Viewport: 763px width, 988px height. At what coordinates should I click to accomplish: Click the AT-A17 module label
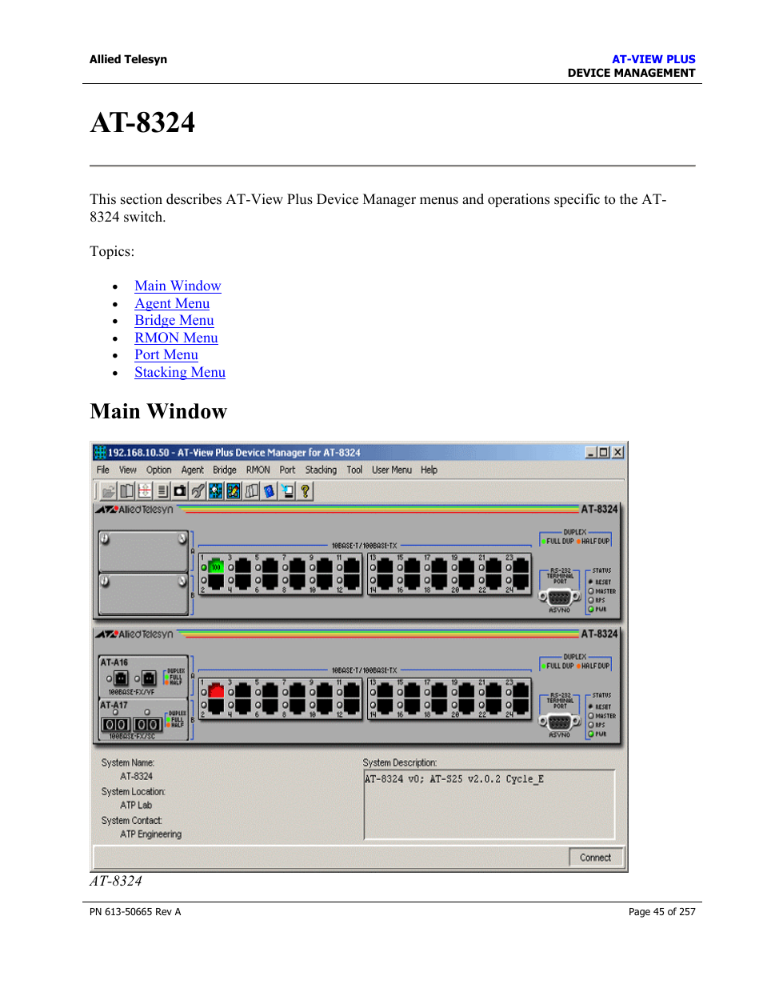[114, 706]
